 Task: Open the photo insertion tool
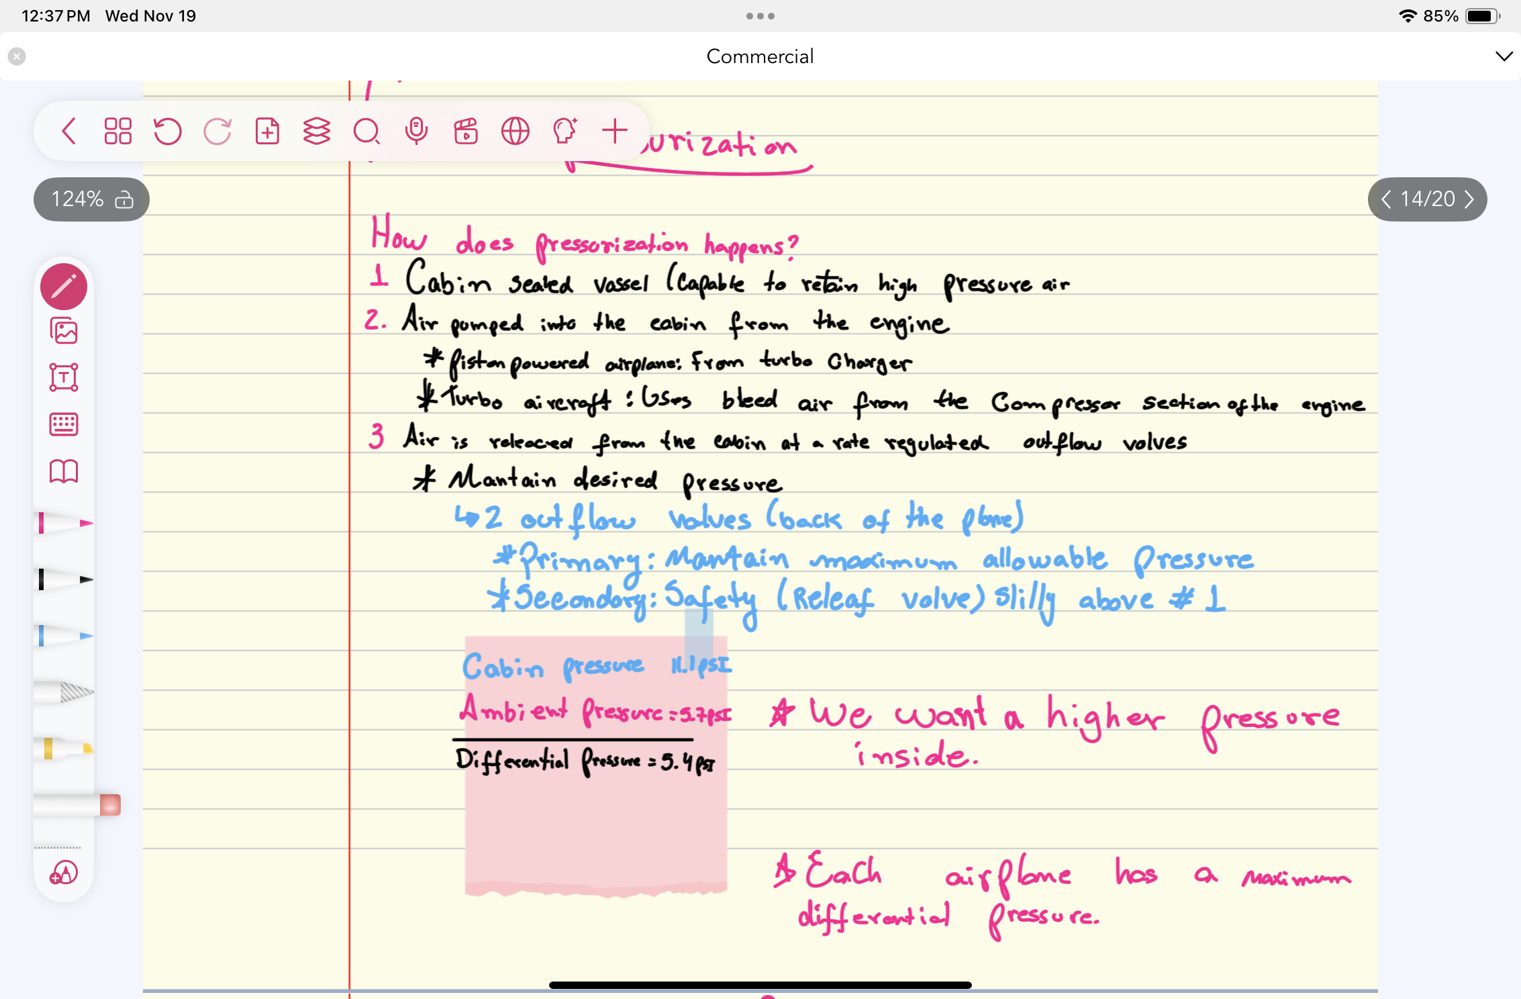[64, 331]
